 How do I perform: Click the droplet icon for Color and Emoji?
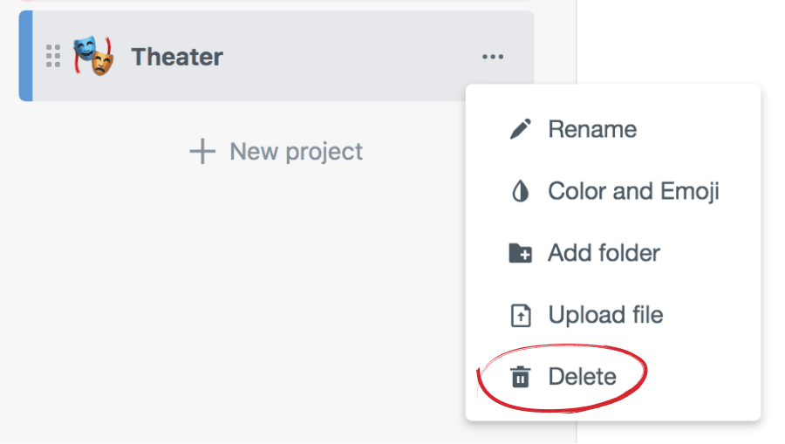tap(520, 192)
